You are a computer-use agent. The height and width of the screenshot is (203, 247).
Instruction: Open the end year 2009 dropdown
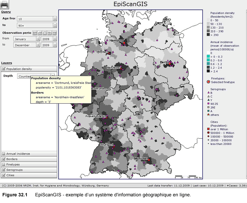point(49,45)
